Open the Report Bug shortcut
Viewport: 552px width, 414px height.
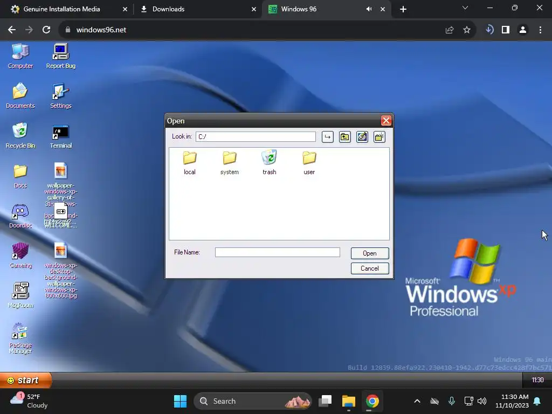coord(60,56)
